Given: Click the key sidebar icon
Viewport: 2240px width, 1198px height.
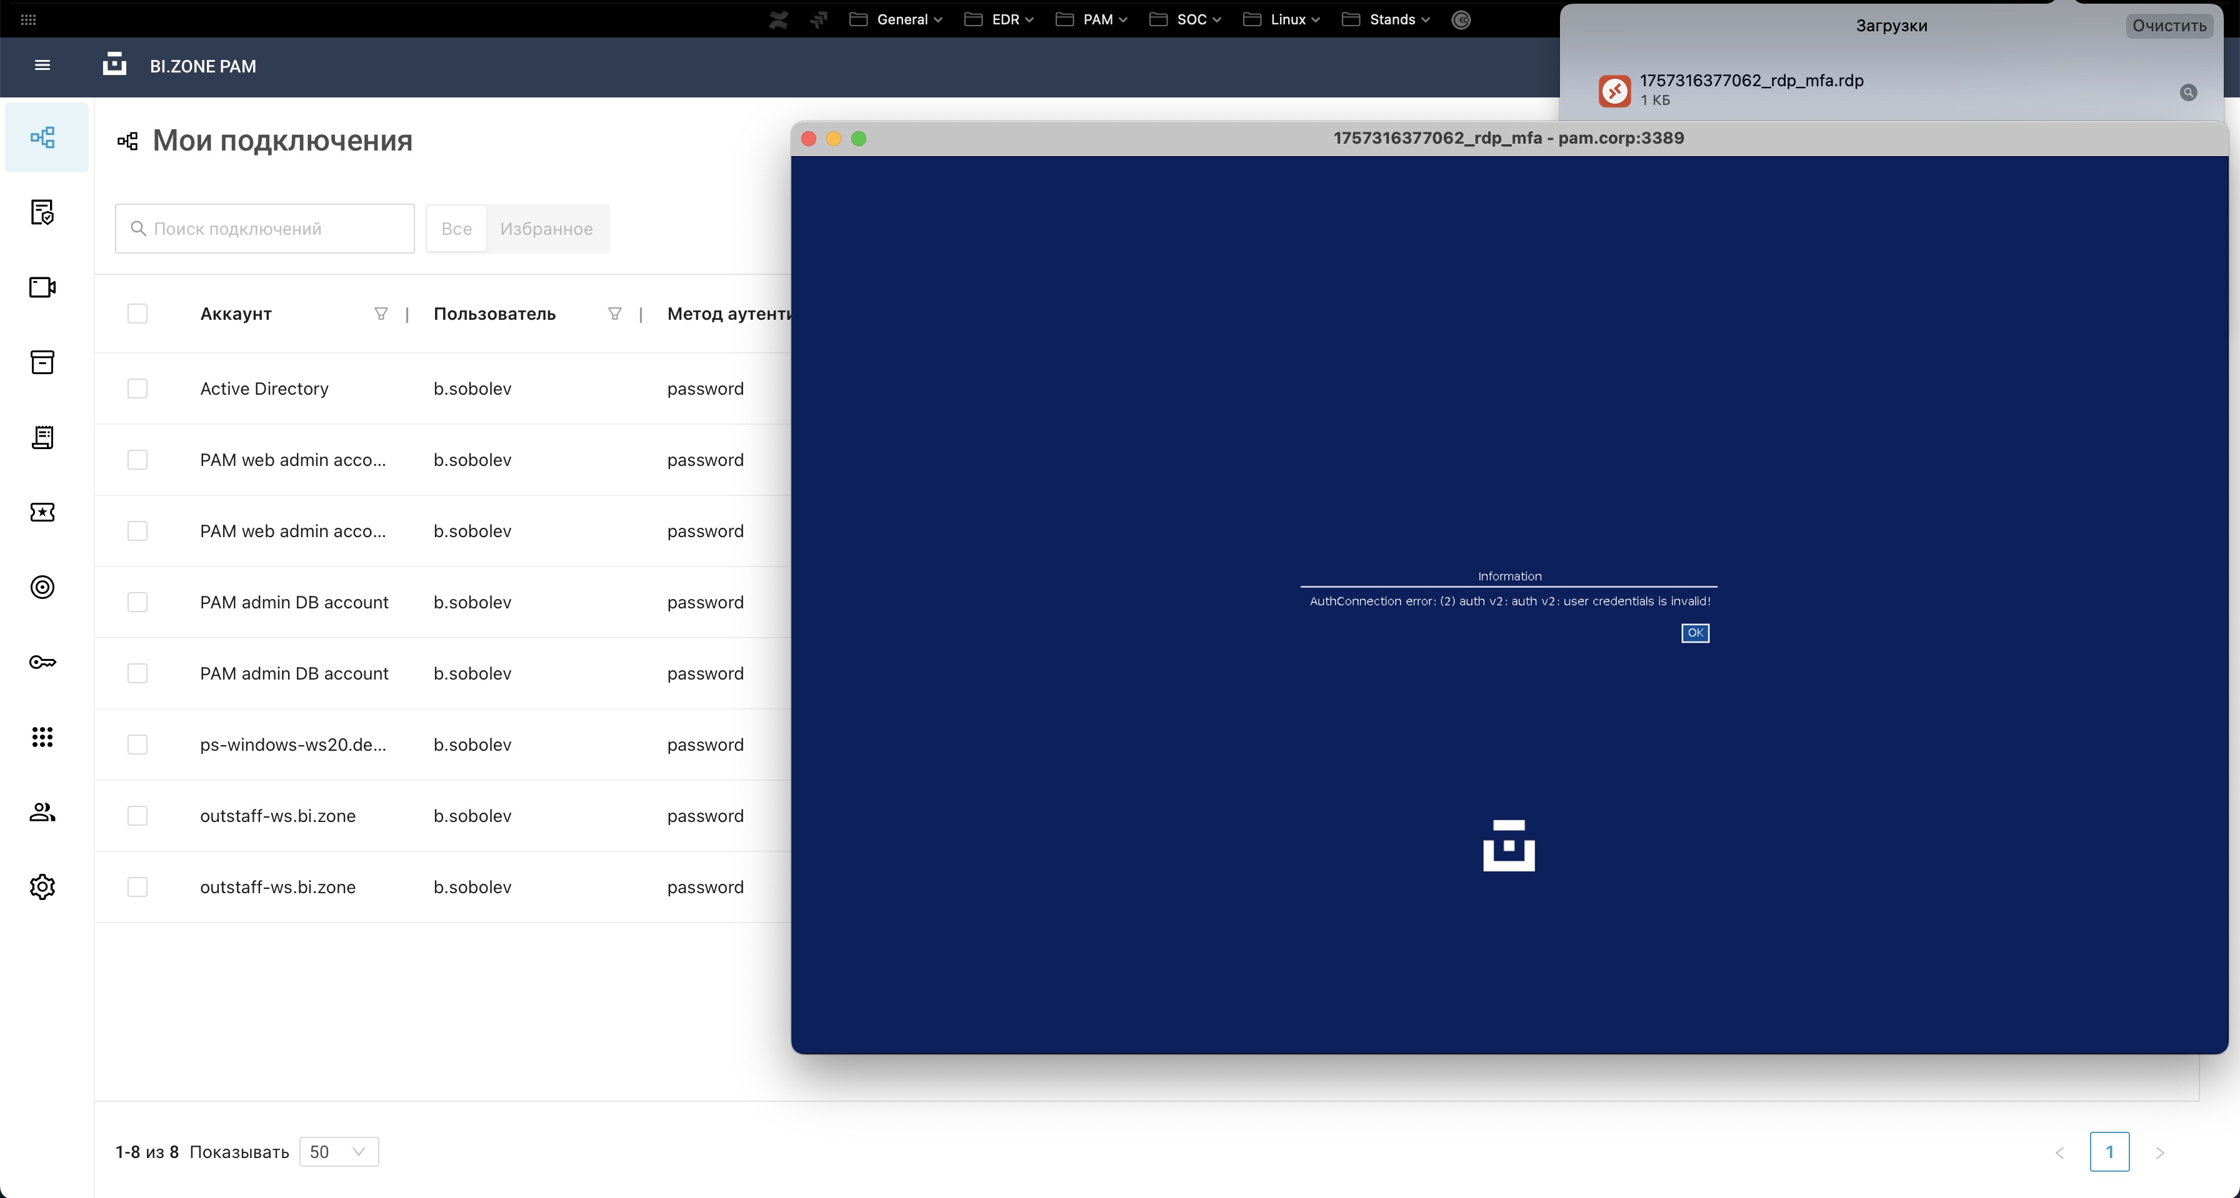Looking at the screenshot, I should tap(42, 663).
